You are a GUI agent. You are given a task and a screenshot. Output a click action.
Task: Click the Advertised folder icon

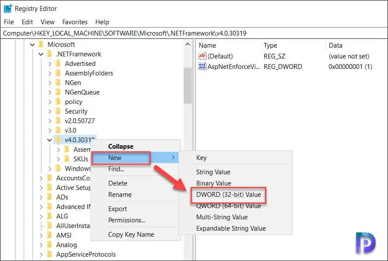tap(58, 64)
